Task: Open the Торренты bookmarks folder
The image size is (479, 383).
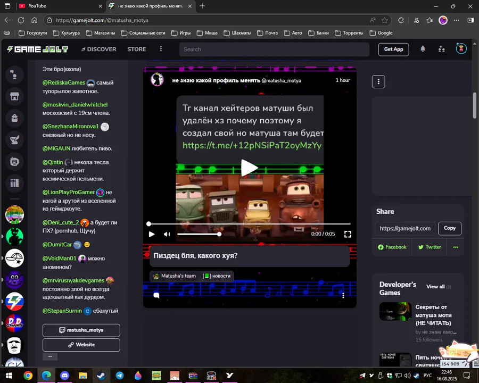Action: coord(349,33)
